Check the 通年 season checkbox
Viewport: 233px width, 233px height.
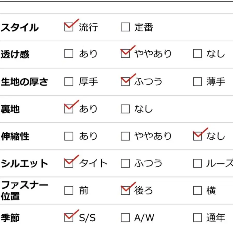(197, 218)
